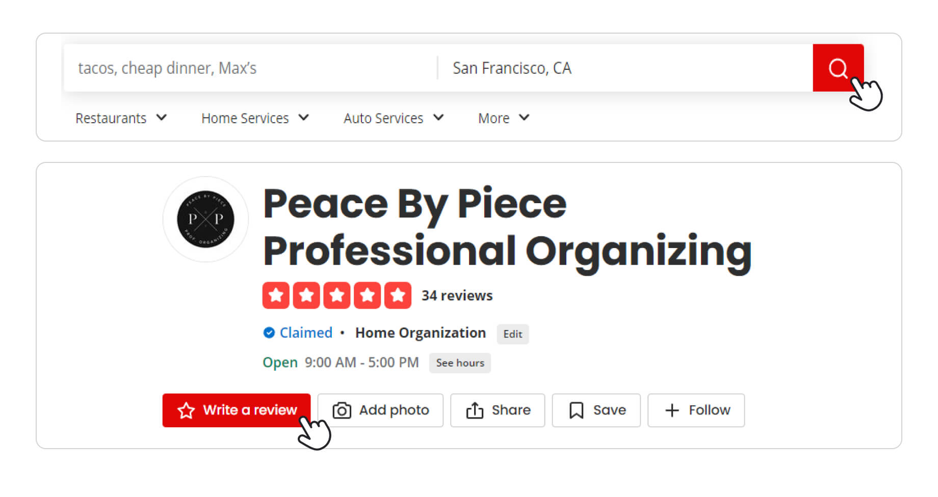Expand the Restaurants dropdown chevron
The image size is (938, 497).
pyautogui.click(x=162, y=118)
